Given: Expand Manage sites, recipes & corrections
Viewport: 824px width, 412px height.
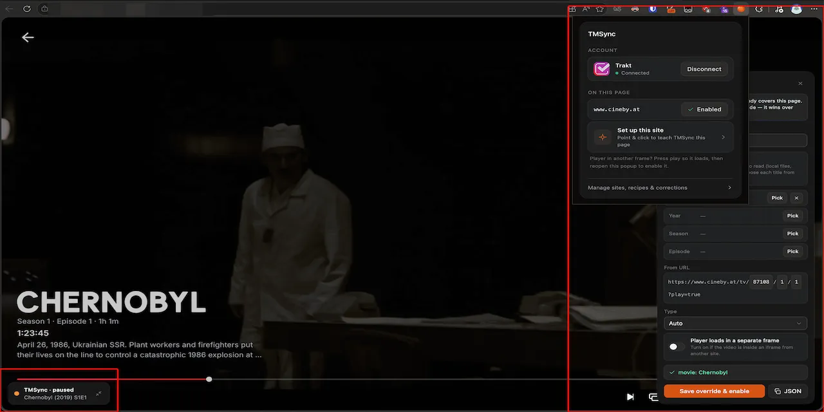Looking at the screenshot, I should (660, 188).
